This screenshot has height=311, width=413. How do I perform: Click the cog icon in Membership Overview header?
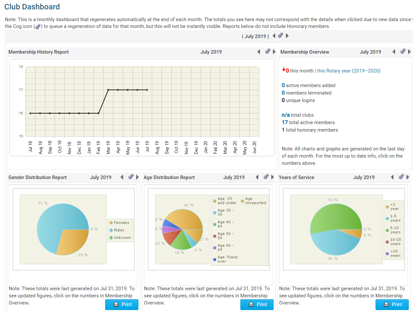tap(403, 51)
